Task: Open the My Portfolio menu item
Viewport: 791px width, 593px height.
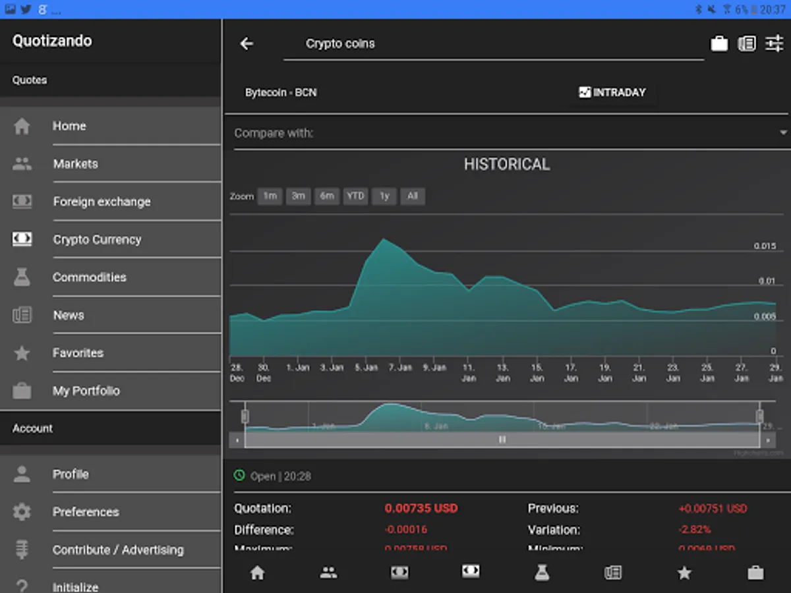Action: [110, 391]
